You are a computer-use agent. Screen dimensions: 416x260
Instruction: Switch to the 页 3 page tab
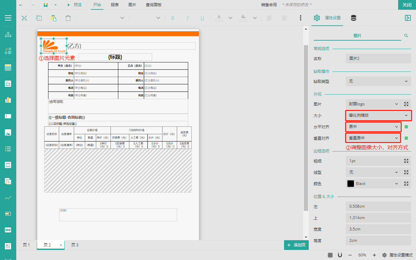(75, 245)
